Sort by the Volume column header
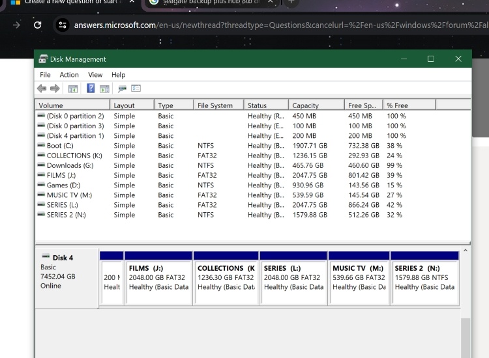The image size is (489, 358). pyautogui.click(x=72, y=105)
